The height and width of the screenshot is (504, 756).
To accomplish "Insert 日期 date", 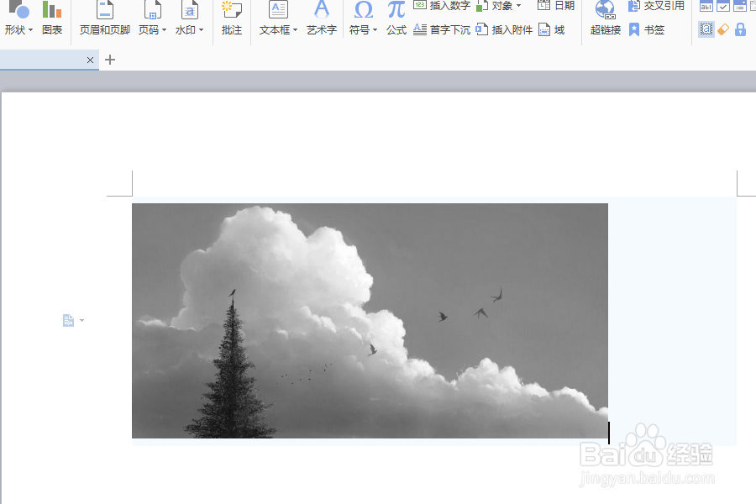I will [x=556, y=6].
